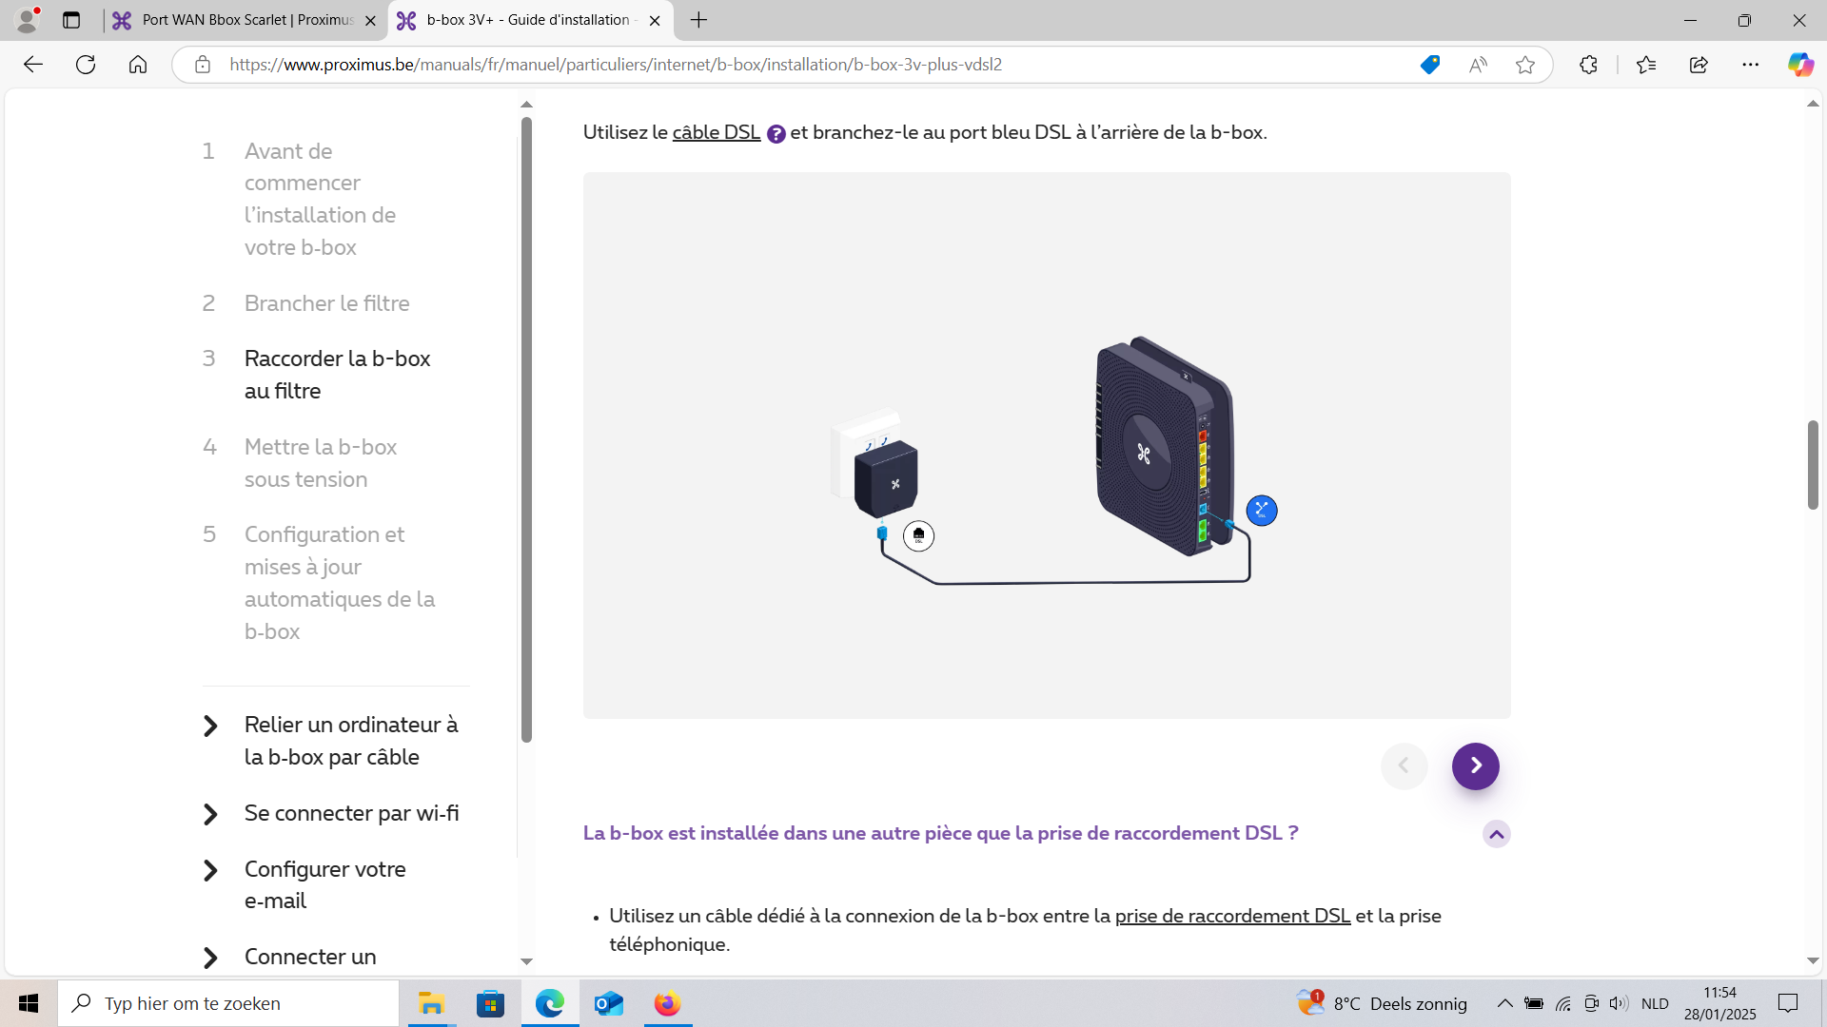Click the sidebar scroll down arrow
This screenshot has height=1027, width=1827.
[526, 961]
